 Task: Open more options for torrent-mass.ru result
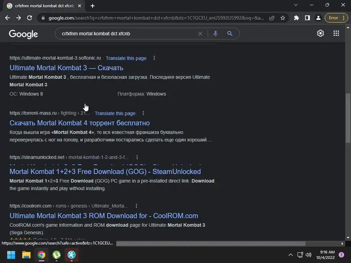pyautogui.click(x=143, y=113)
